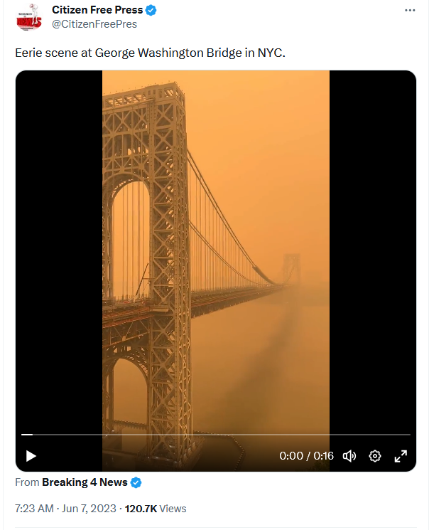Open the Breaking 4 News source link

[85, 482]
